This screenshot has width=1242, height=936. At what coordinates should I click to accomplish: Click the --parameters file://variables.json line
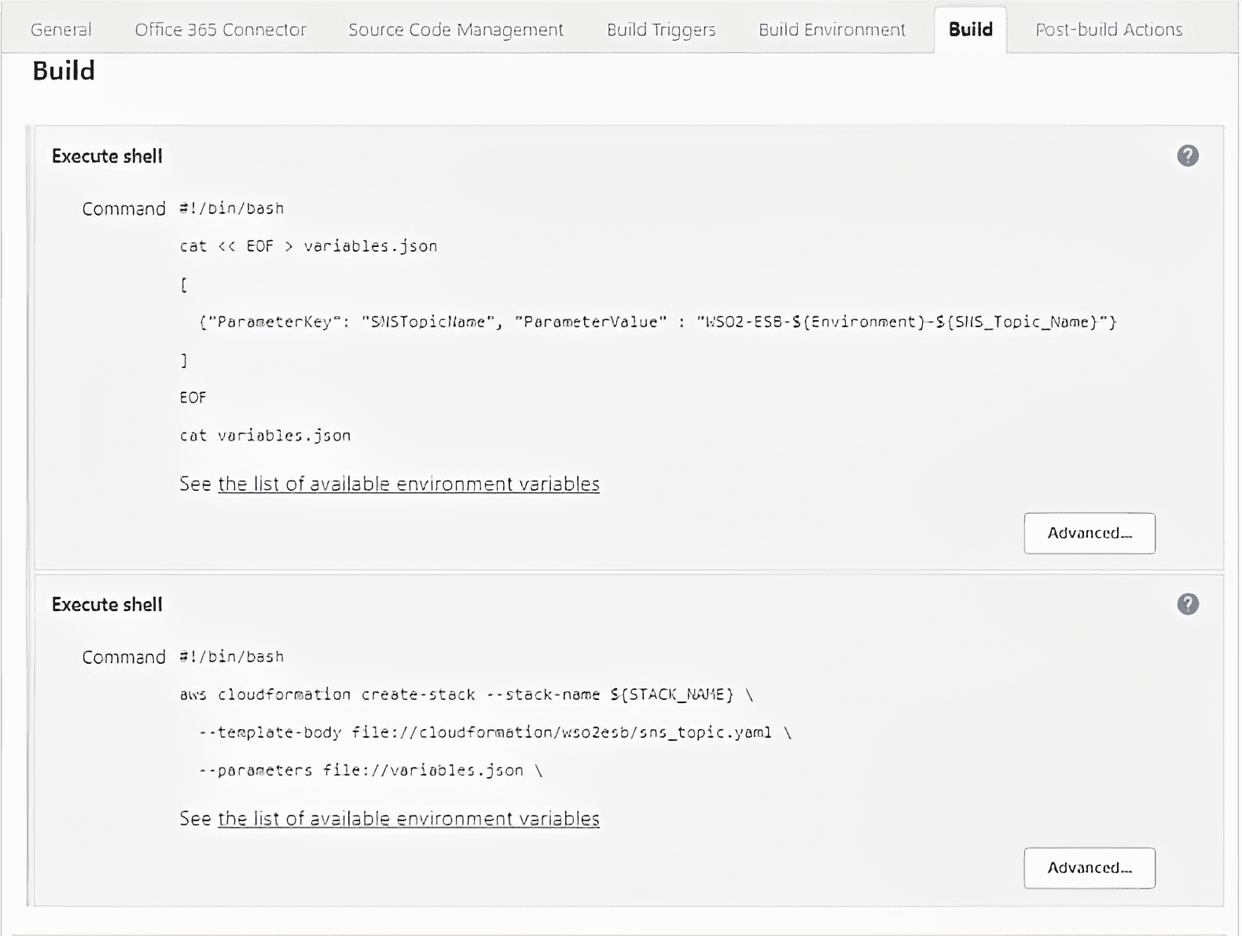coord(370,770)
